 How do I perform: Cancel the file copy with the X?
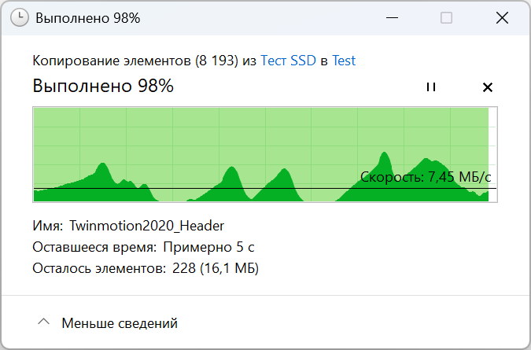pyautogui.click(x=487, y=87)
